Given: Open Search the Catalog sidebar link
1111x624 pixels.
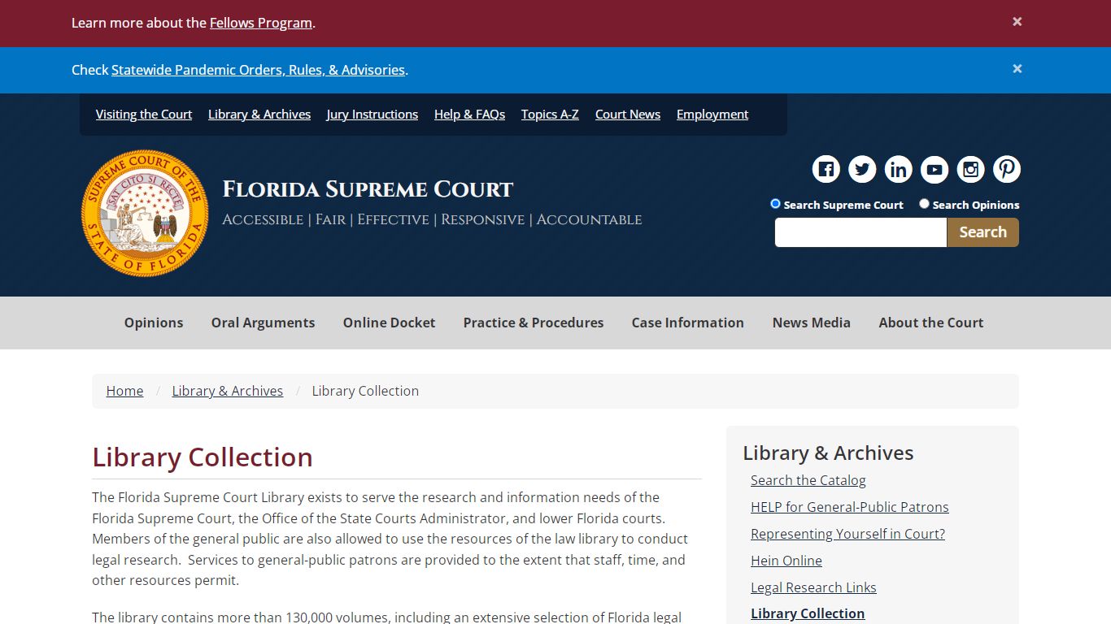Looking at the screenshot, I should (x=808, y=480).
